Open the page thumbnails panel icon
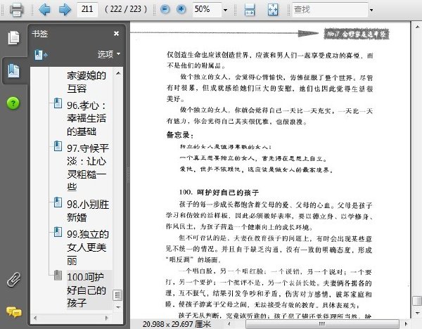The image size is (422, 329). 13,37
